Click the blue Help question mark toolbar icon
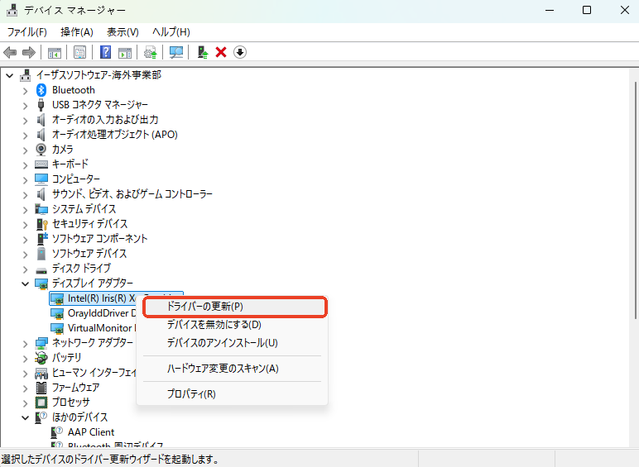Screen dimensions: 639x467 pyautogui.click(x=105, y=52)
